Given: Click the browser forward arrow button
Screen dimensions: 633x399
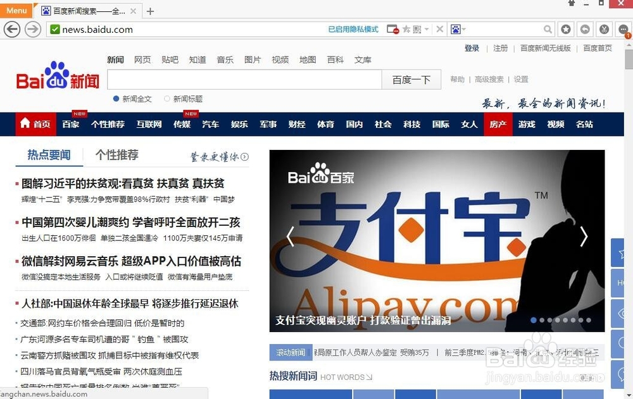Looking at the screenshot, I should 33,29.
